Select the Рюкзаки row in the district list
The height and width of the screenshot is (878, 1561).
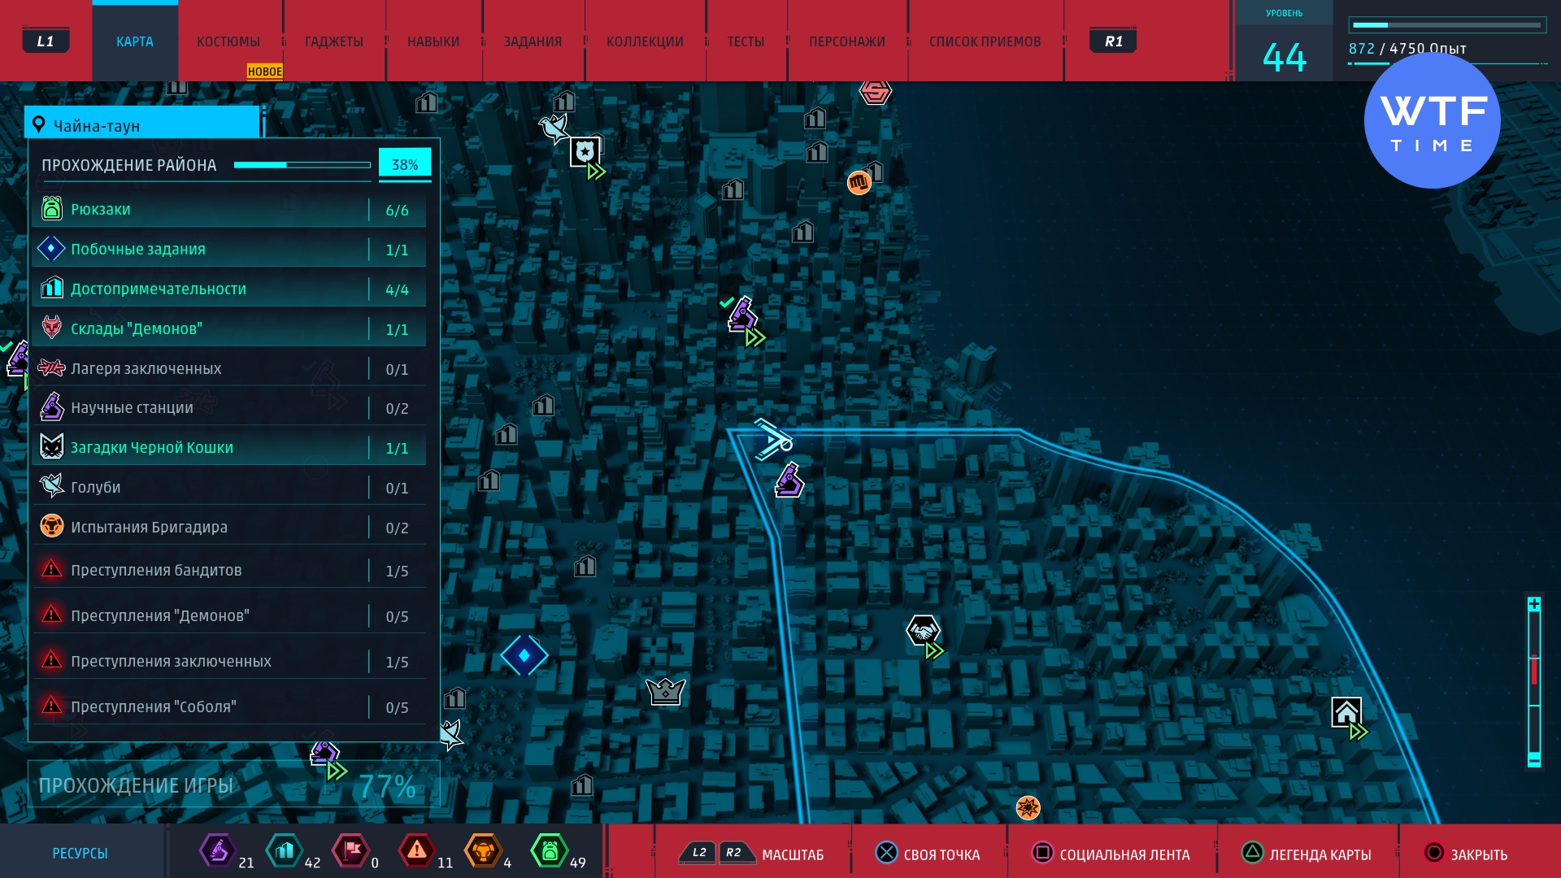click(228, 210)
